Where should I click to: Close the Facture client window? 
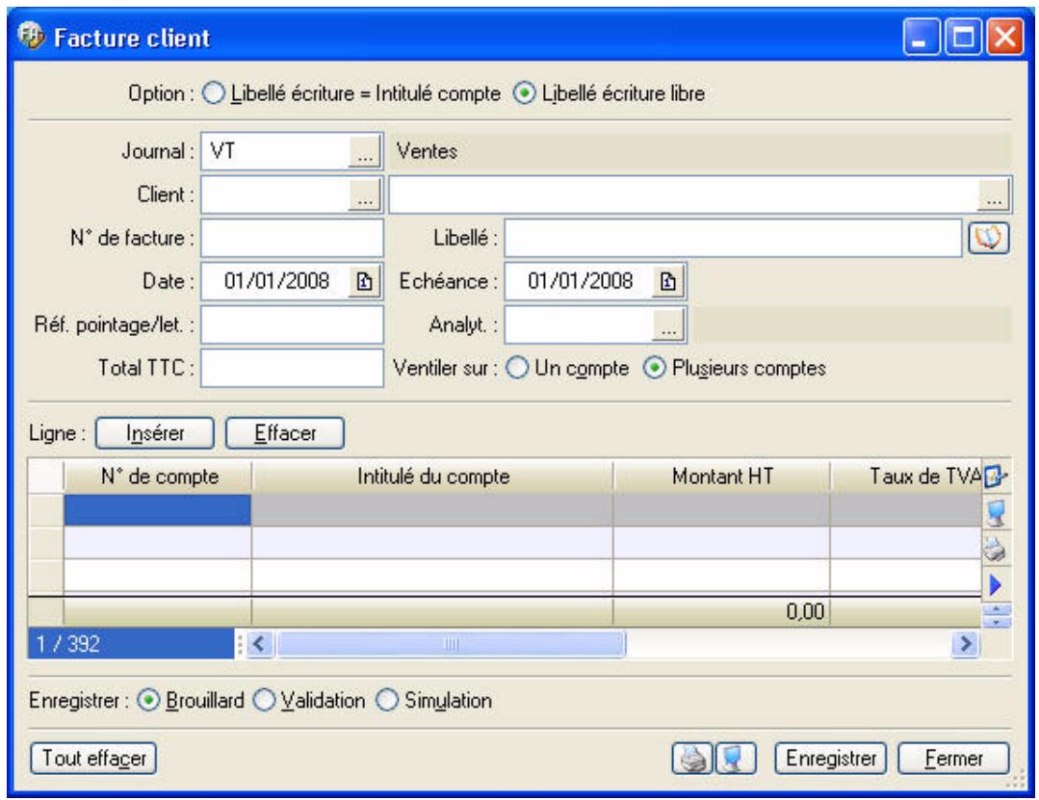[1004, 37]
